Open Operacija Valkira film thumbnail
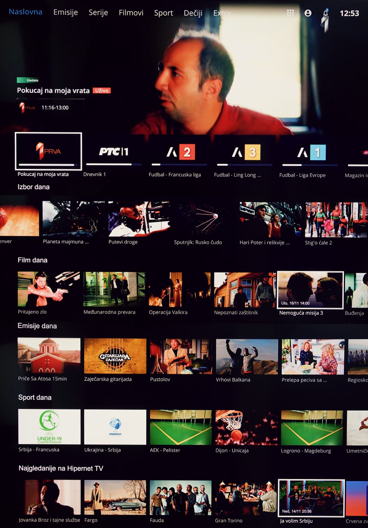This screenshot has height=528, width=368. point(180,289)
